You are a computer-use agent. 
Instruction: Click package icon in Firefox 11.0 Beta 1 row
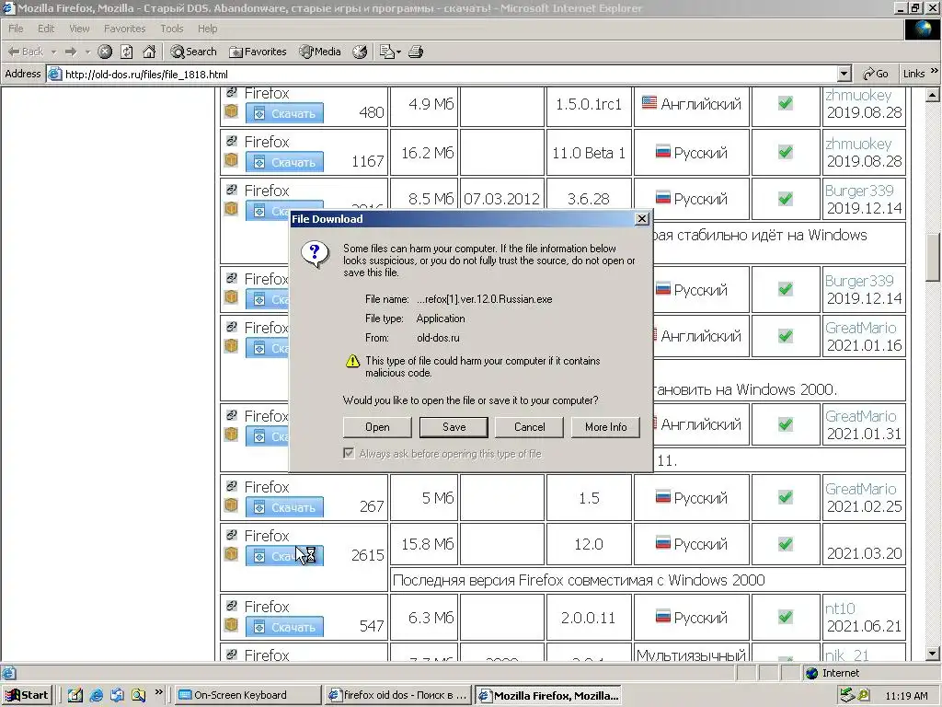pyautogui.click(x=231, y=160)
